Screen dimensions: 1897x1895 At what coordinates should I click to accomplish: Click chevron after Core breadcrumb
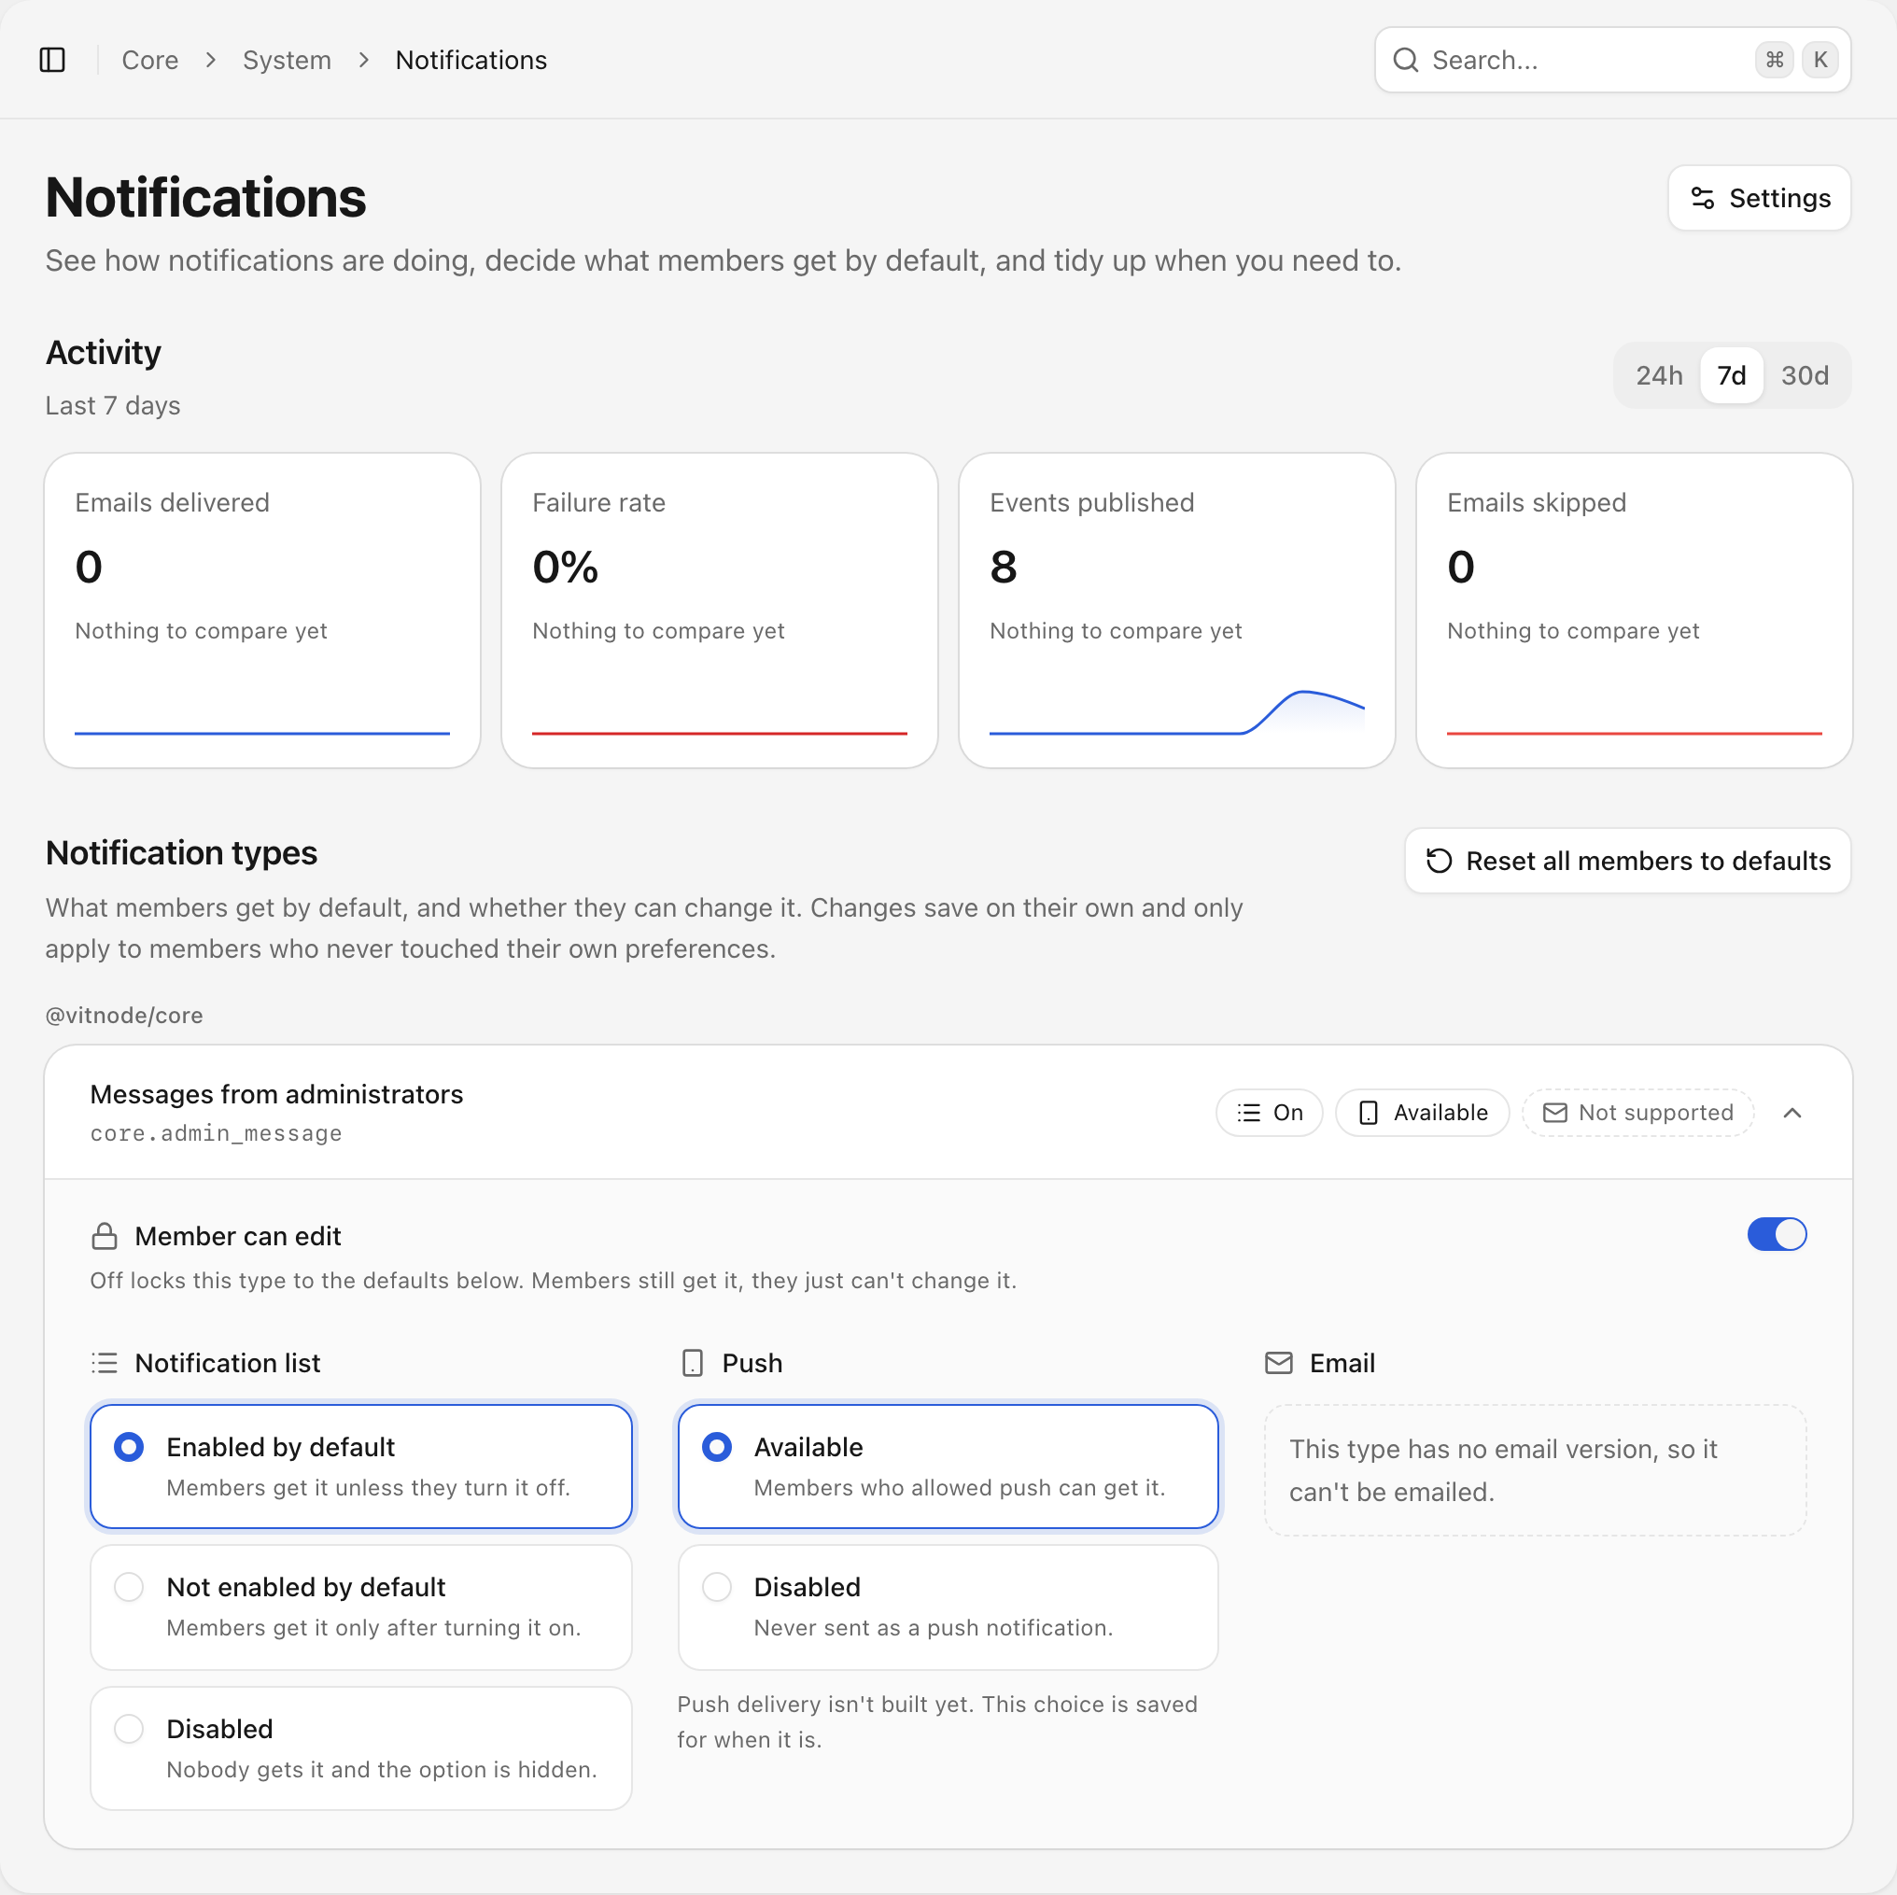(x=210, y=60)
